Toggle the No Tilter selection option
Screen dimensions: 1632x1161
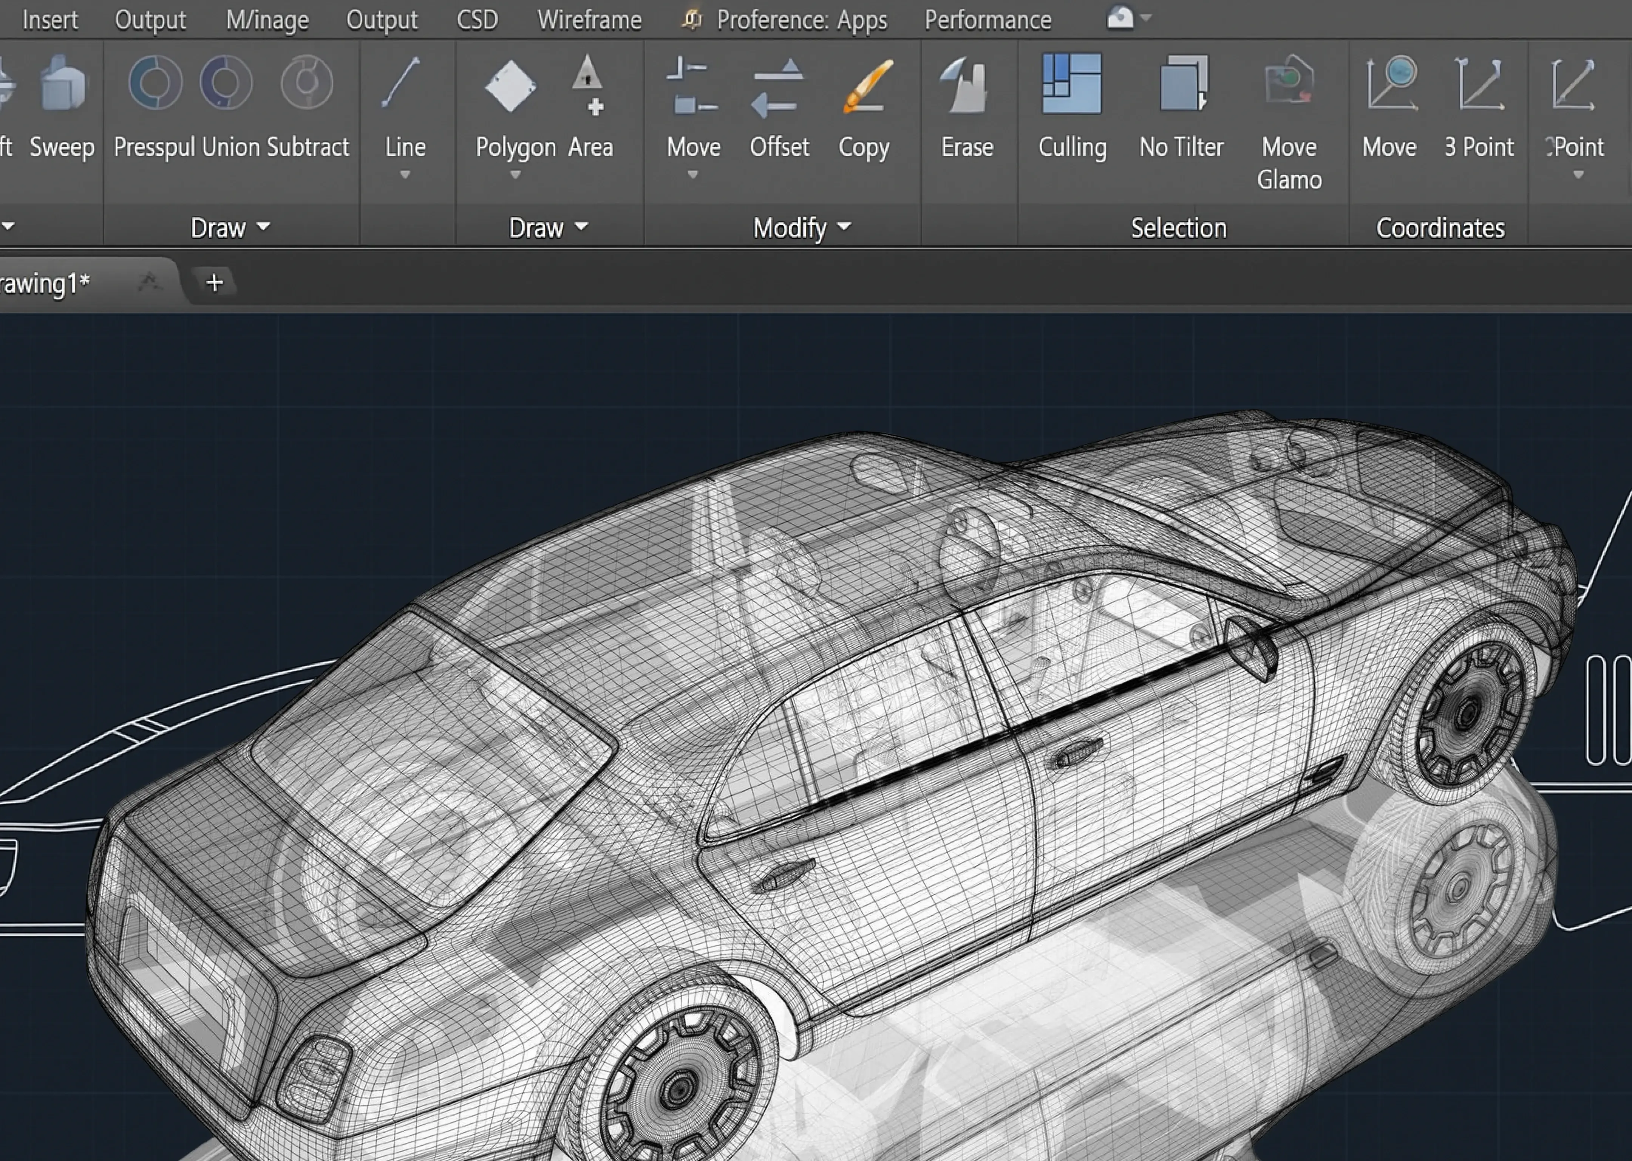[1182, 84]
